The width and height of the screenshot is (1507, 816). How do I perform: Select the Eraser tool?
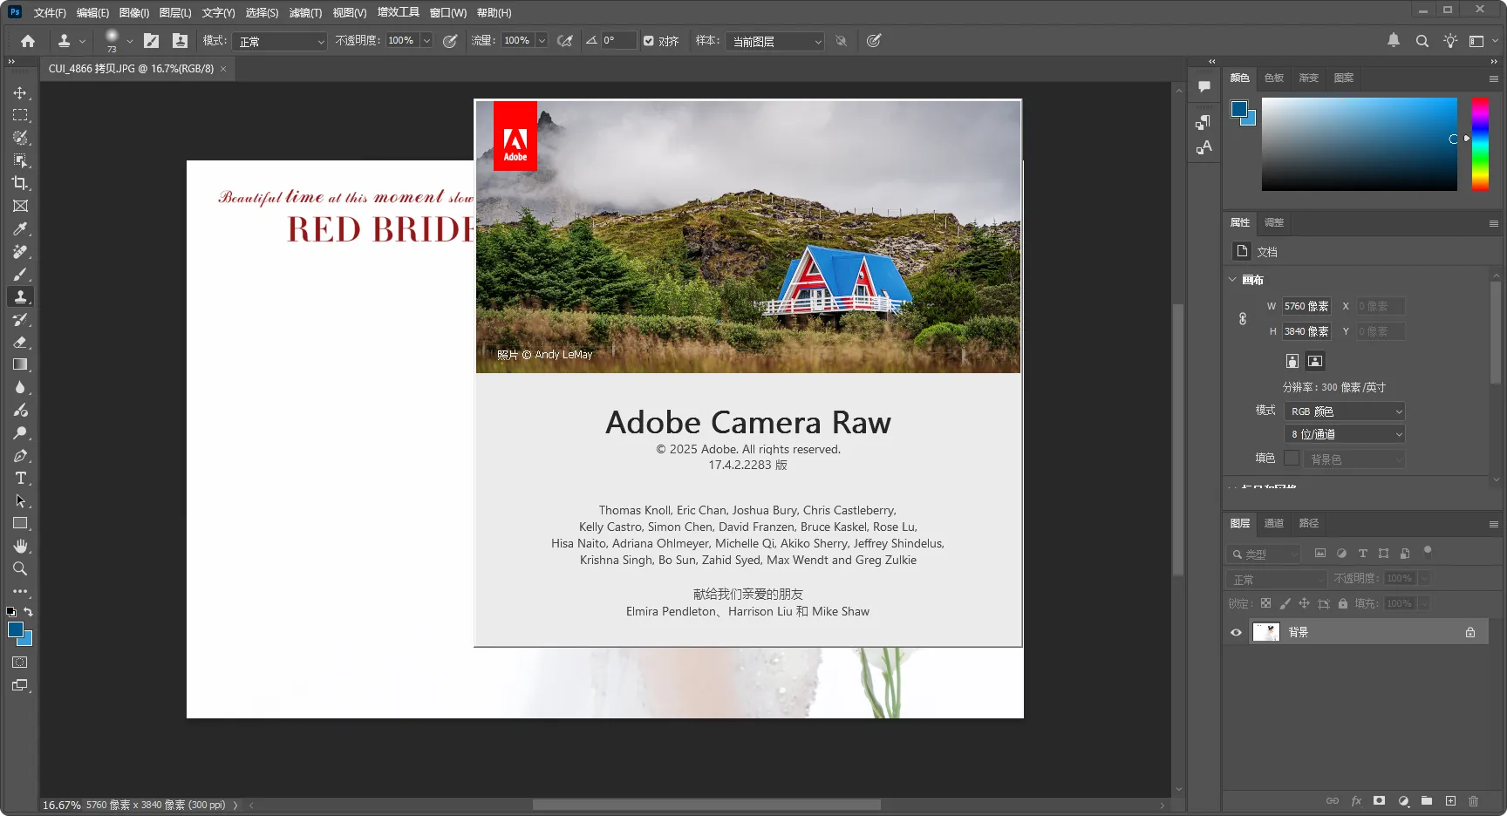[x=20, y=342]
